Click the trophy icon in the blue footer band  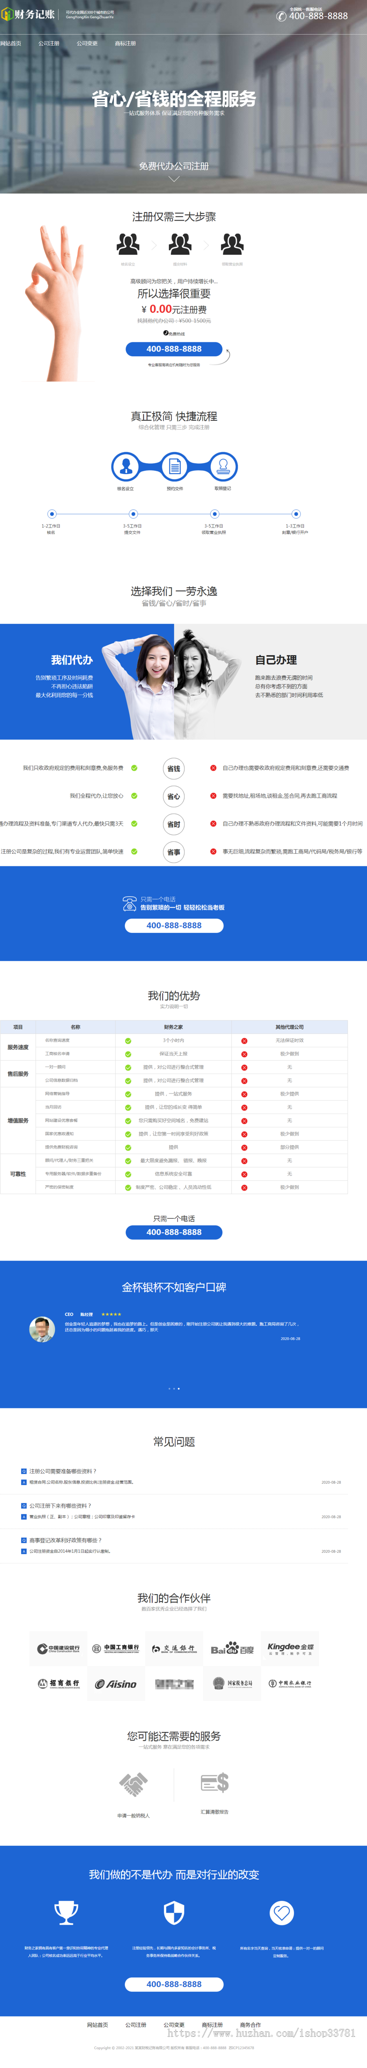[x=66, y=1914]
